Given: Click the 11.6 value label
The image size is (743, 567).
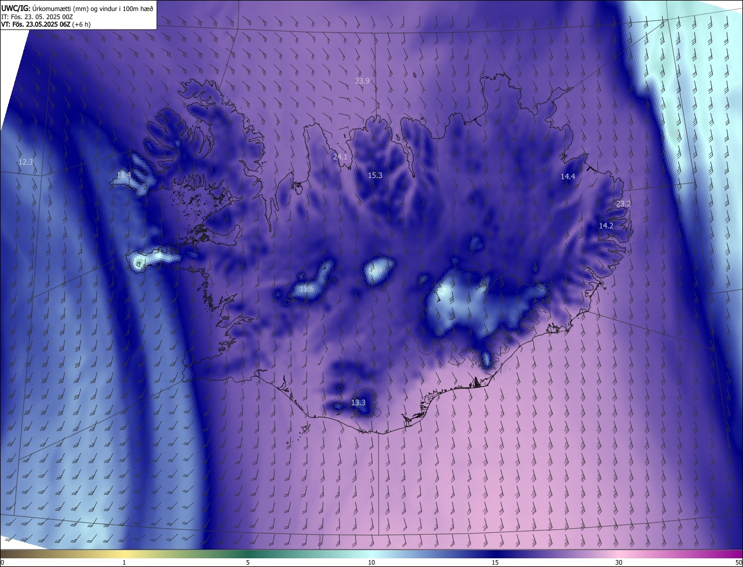Looking at the screenshot, I should pos(306,289).
